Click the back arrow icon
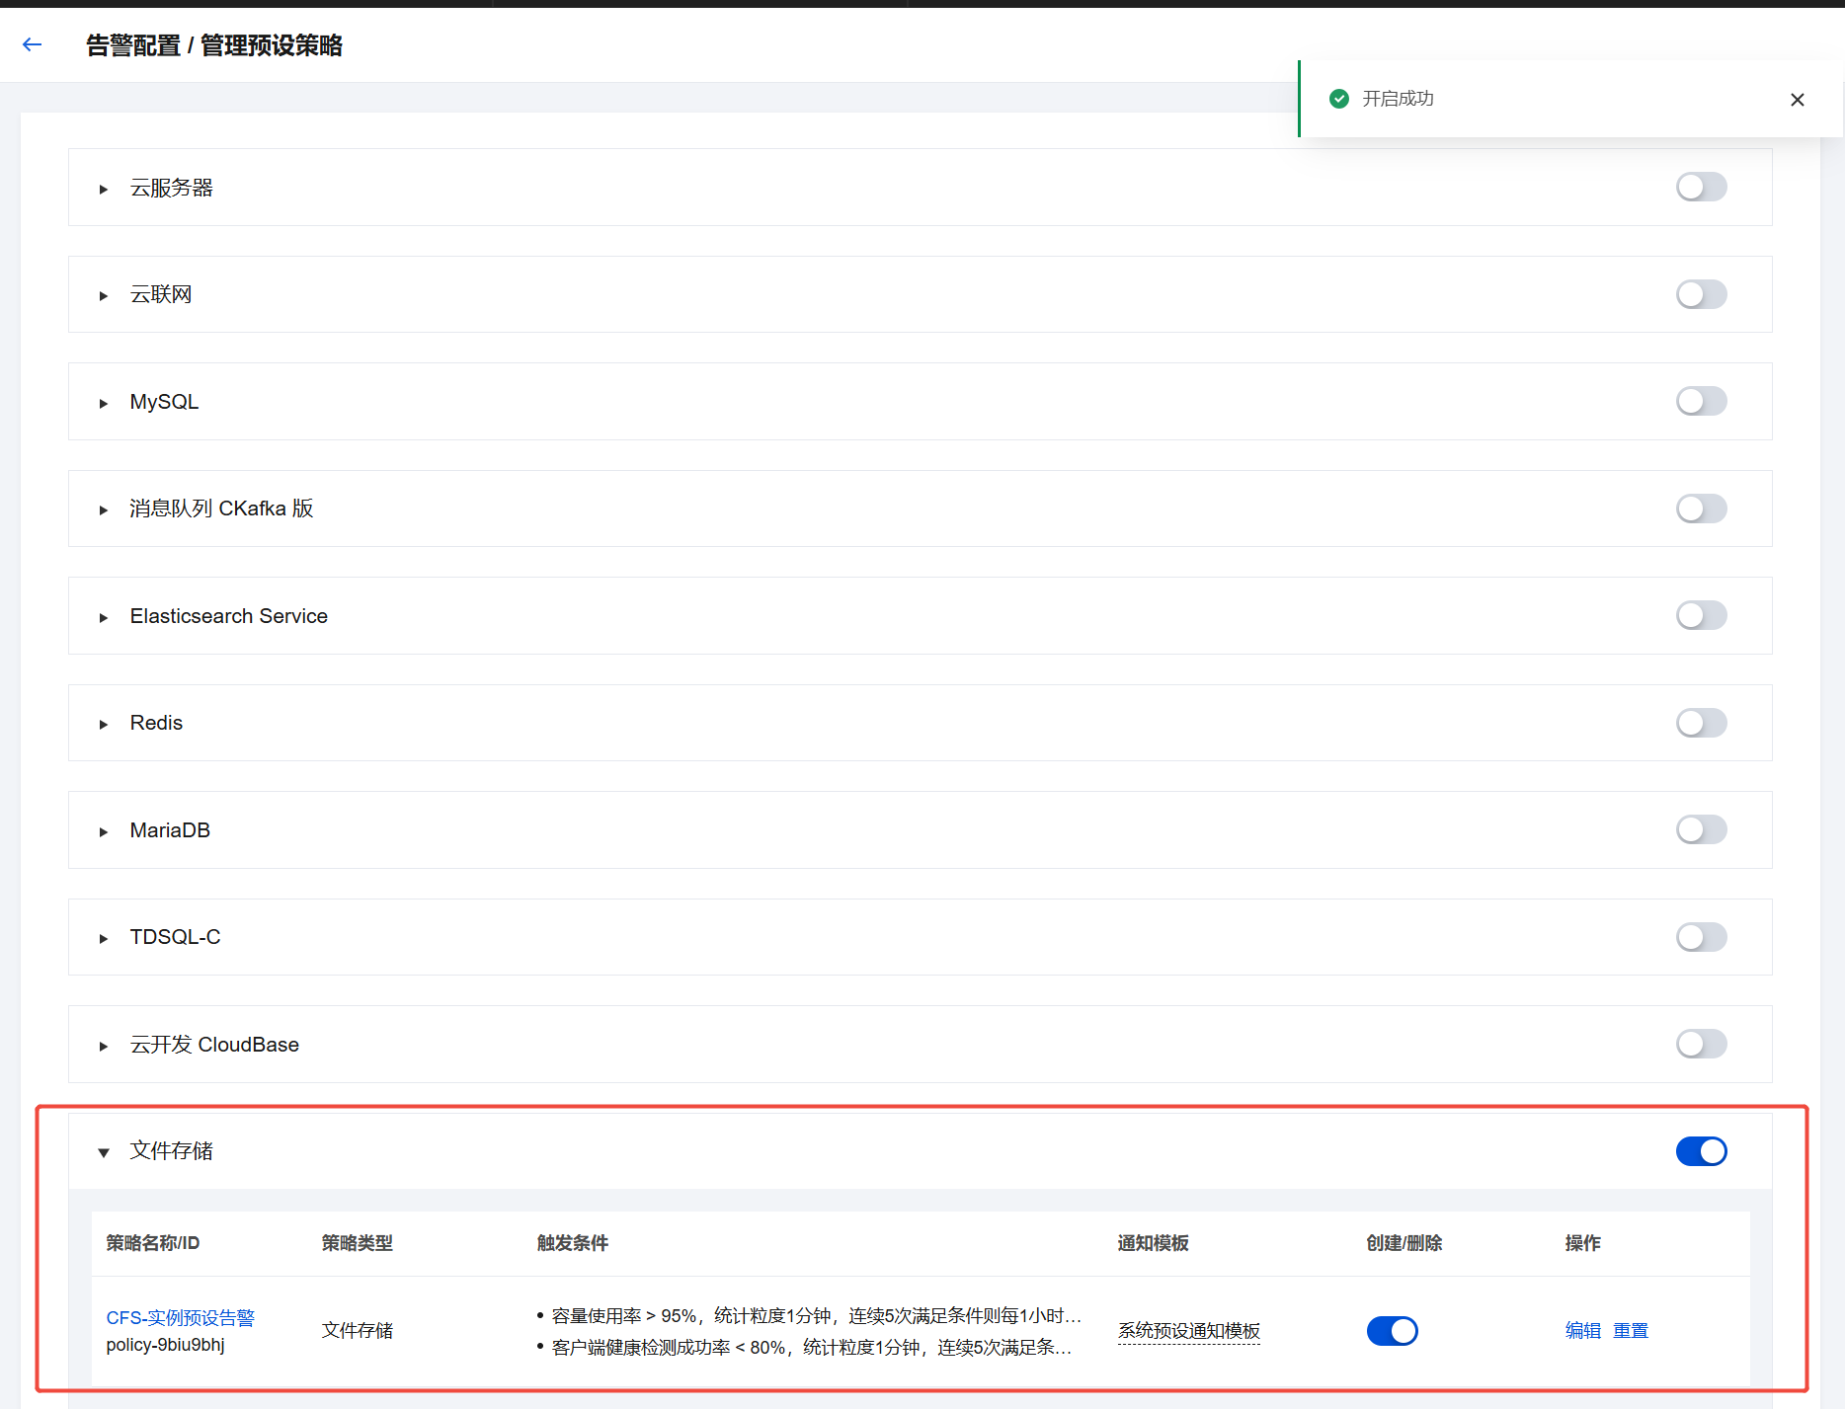The image size is (1845, 1409). click(x=33, y=44)
